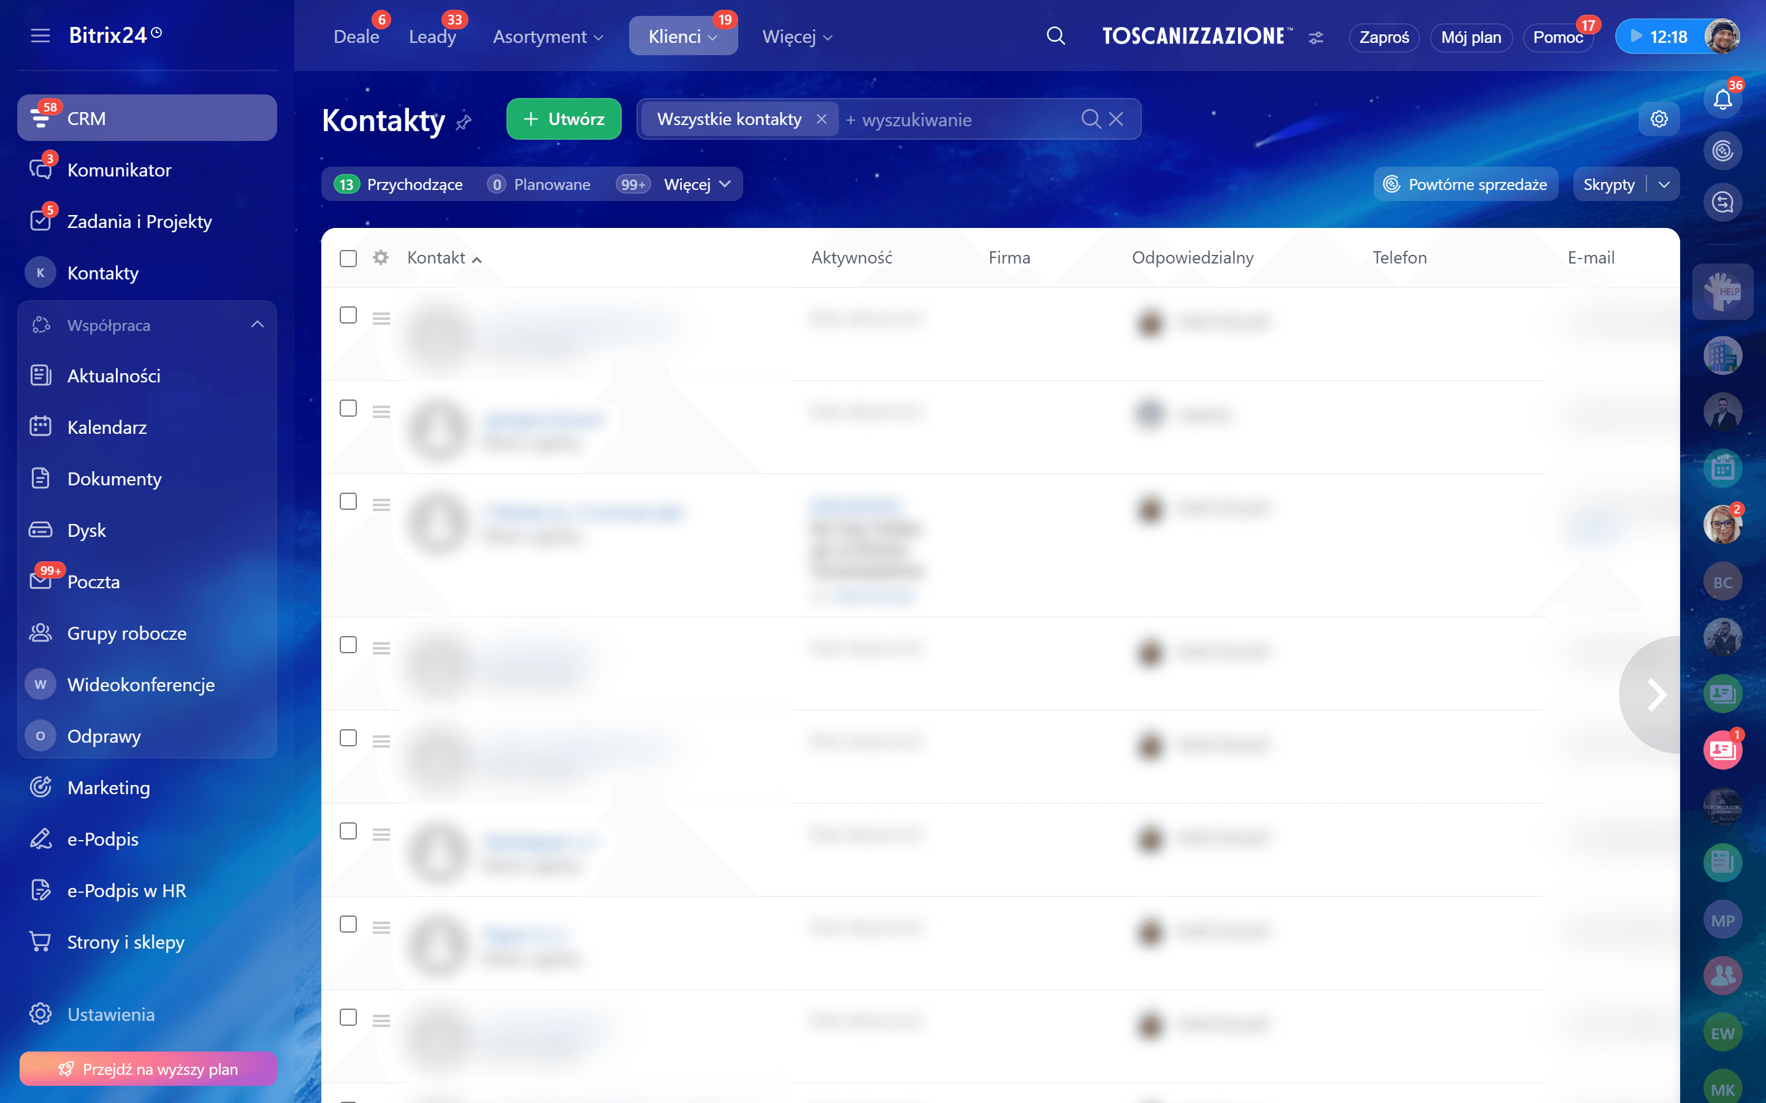Open the notifications bell icon
The width and height of the screenshot is (1766, 1103).
coord(1722,100)
